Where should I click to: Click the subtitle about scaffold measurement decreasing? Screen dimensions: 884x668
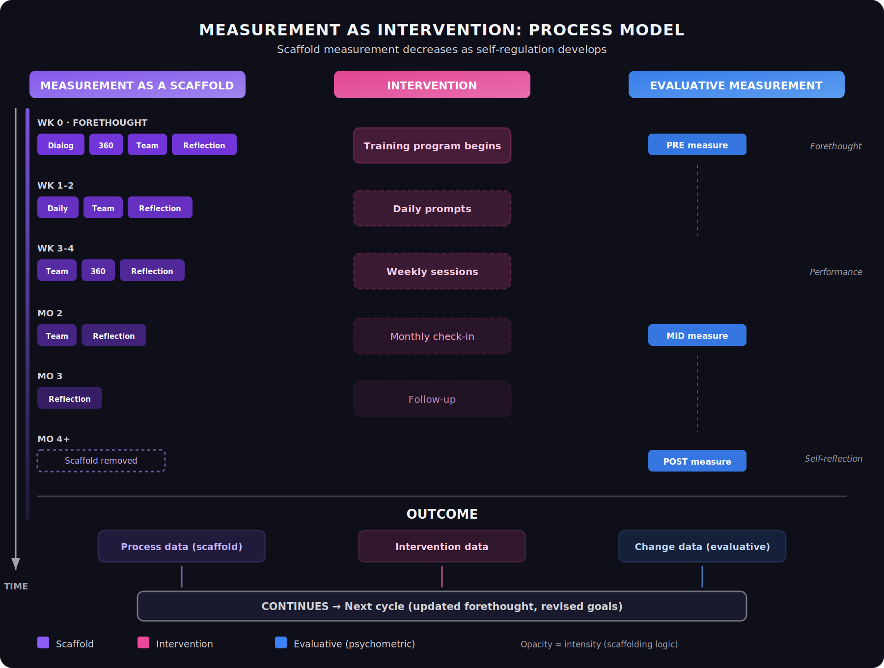click(442, 49)
